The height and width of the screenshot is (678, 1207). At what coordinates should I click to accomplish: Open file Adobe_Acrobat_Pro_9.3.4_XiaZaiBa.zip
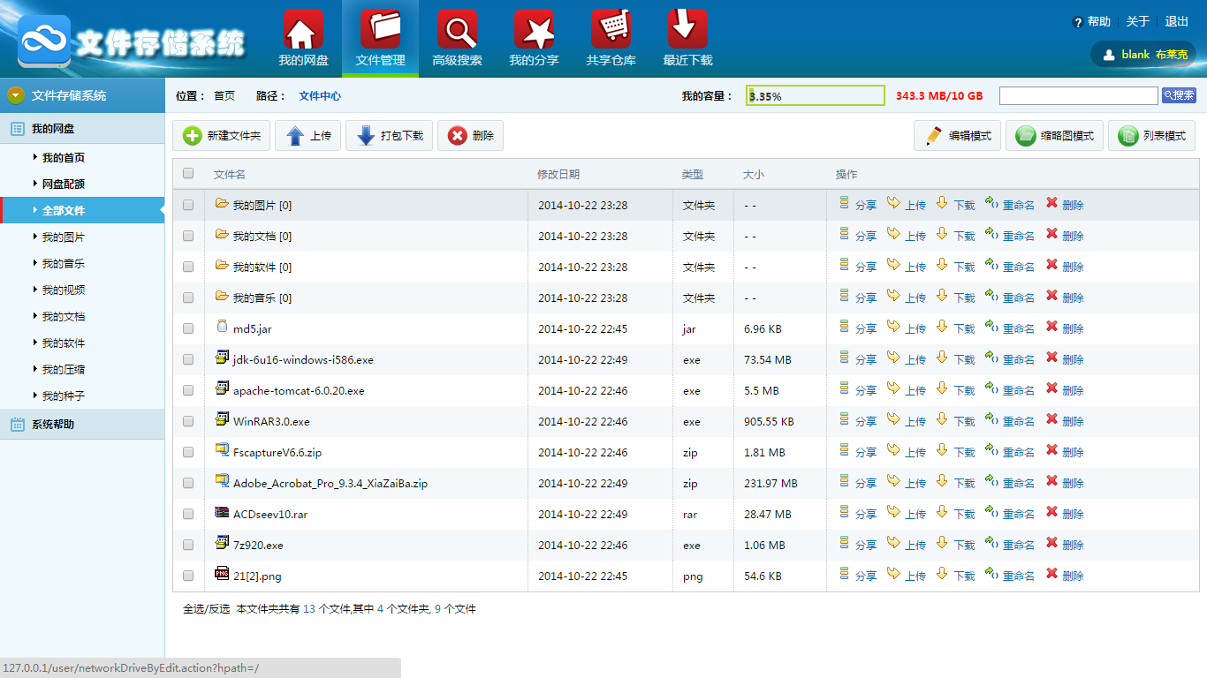tap(330, 484)
